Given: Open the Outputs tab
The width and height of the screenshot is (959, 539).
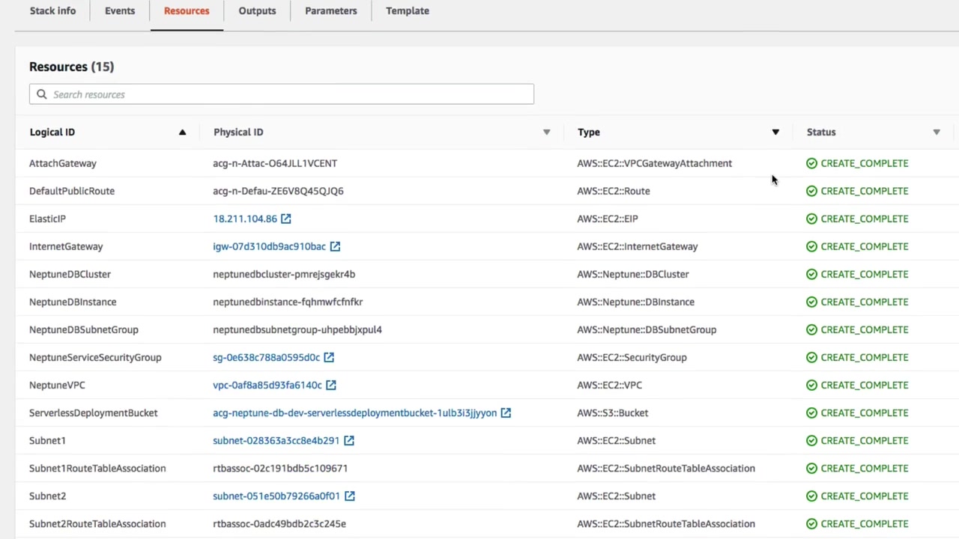Looking at the screenshot, I should click(257, 11).
